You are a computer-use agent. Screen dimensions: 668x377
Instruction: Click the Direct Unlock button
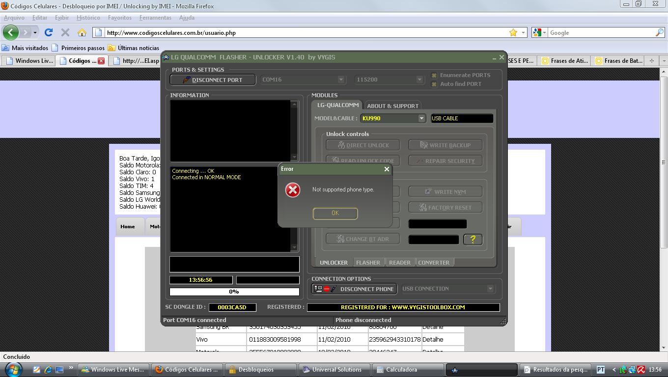363,145
